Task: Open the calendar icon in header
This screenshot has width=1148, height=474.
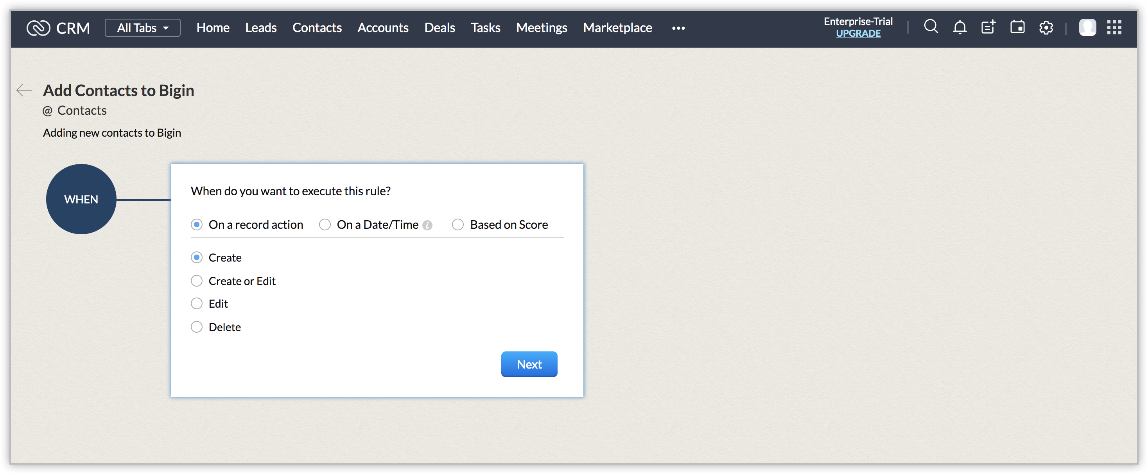Action: click(x=1017, y=28)
